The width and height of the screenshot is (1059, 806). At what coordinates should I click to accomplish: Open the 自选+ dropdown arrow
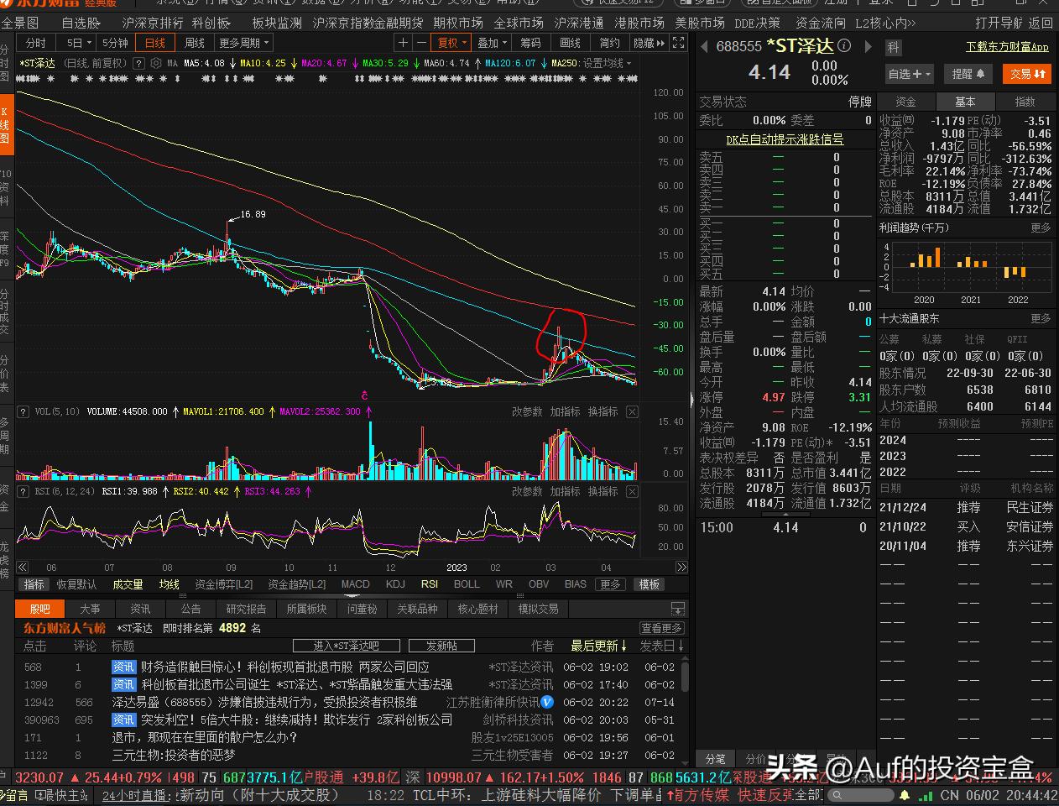click(x=926, y=74)
